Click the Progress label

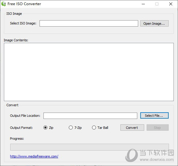(17, 139)
